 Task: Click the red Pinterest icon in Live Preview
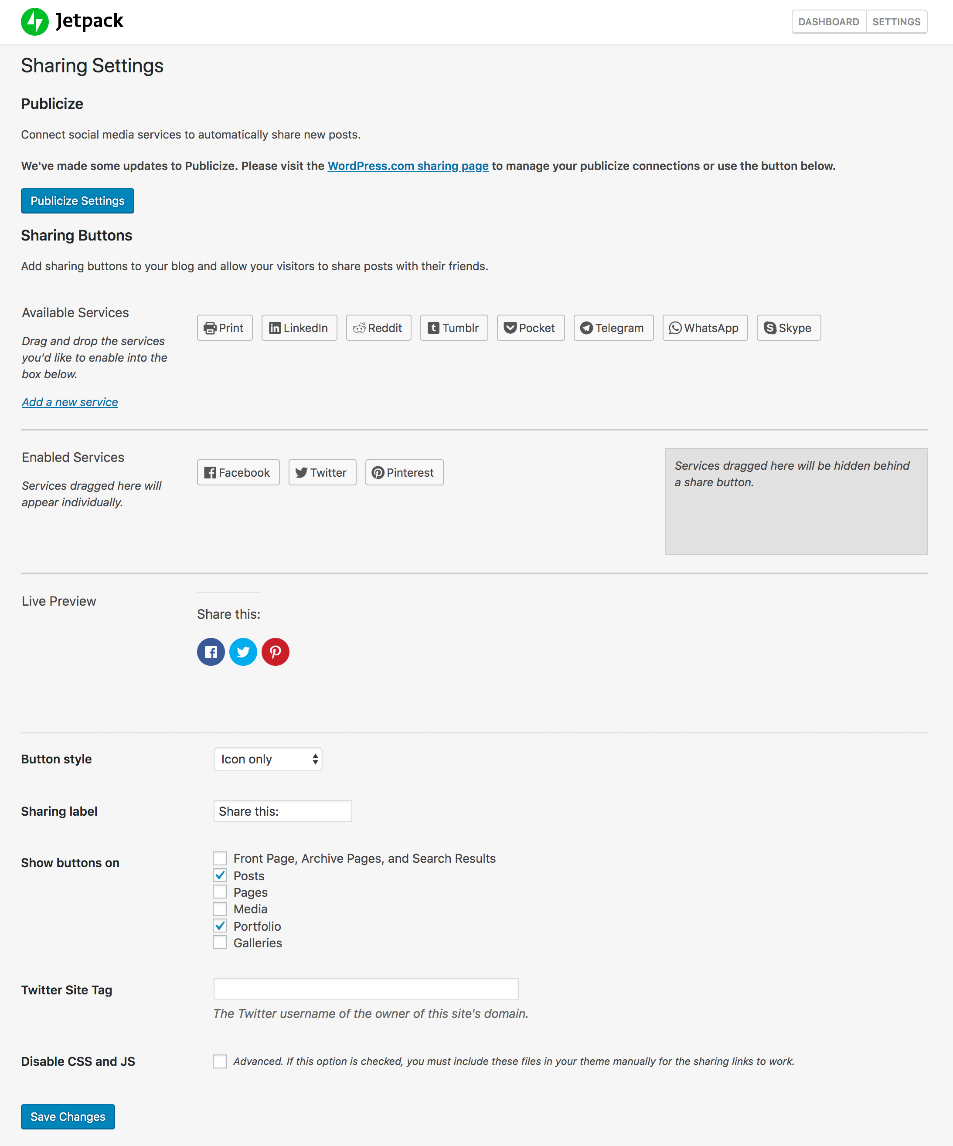tap(275, 651)
